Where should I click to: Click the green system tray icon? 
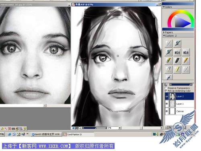[x=154, y=134]
